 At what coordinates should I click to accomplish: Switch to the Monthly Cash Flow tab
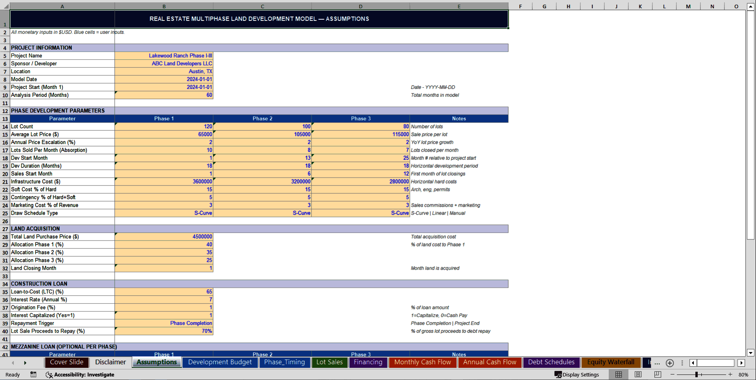422,362
